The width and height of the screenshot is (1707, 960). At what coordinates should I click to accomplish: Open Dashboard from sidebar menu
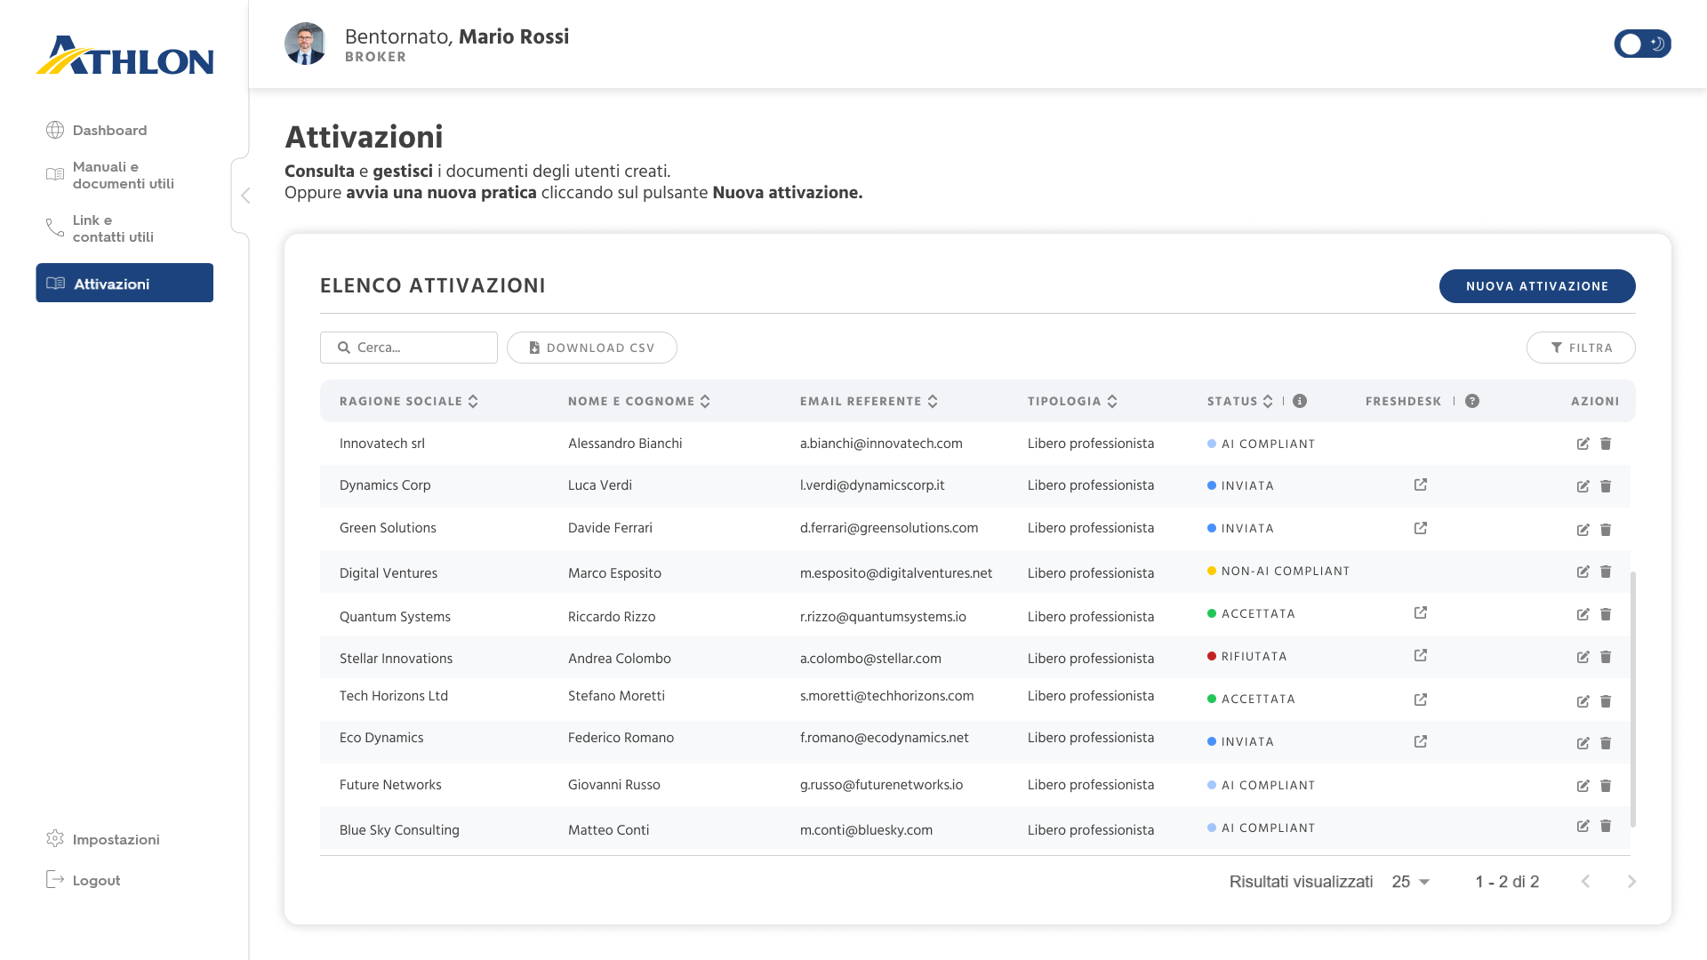click(109, 130)
